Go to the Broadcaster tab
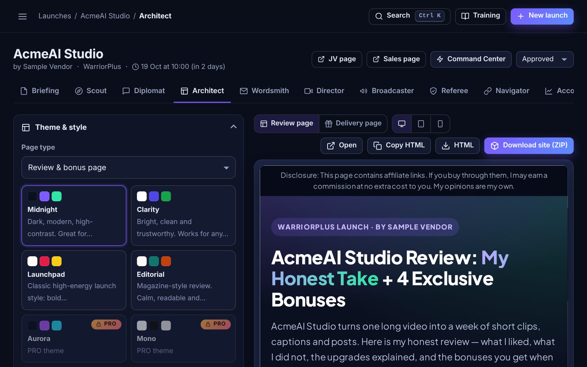Screen dimensions: 587x367 tap(387, 91)
